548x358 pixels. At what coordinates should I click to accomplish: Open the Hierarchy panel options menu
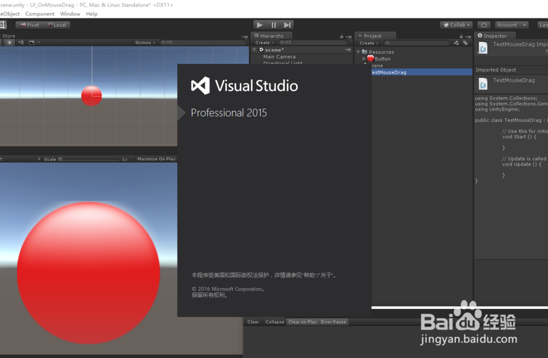(x=349, y=36)
